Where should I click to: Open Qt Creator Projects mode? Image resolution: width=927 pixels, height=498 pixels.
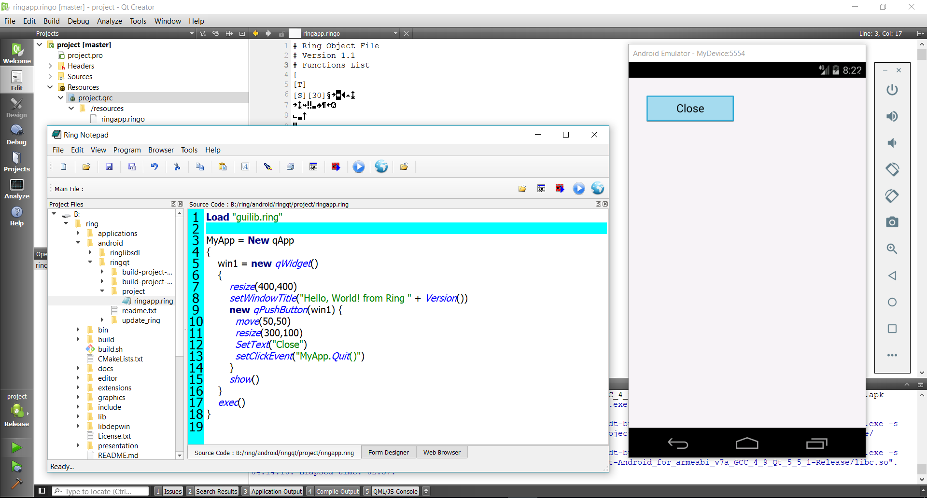[17, 162]
